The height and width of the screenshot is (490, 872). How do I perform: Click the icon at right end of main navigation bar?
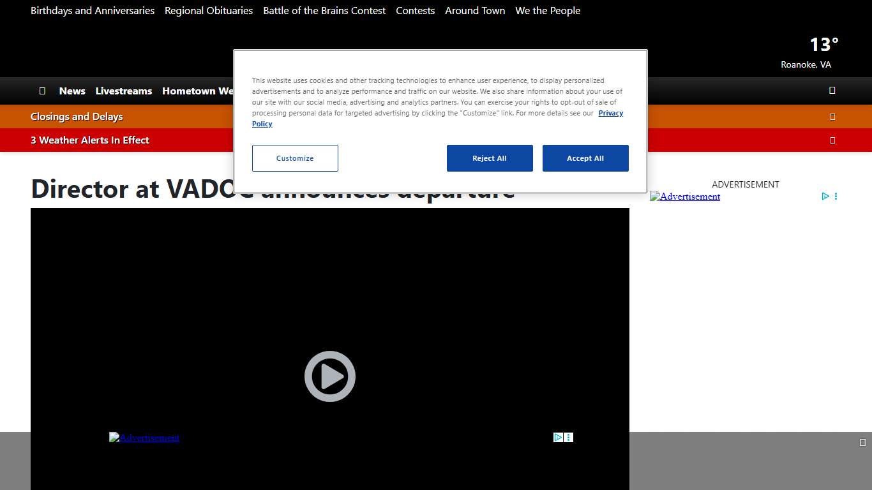tap(832, 91)
